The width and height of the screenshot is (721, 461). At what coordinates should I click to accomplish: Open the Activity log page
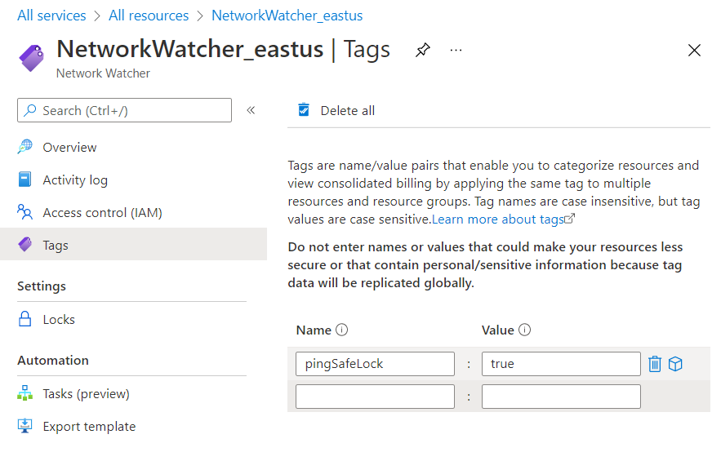pos(75,180)
